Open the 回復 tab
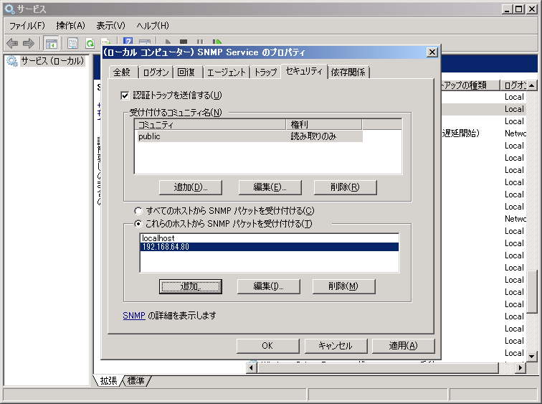Image resolution: width=542 pixels, height=404 pixels. [x=186, y=72]
